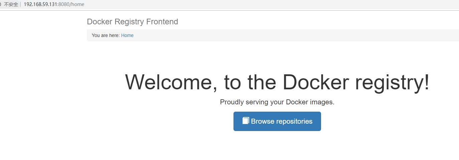Viewport: 459px width, 160px height.
Task: Click the separator beside the 不安全 label
Action: click(x=21, y=4)
